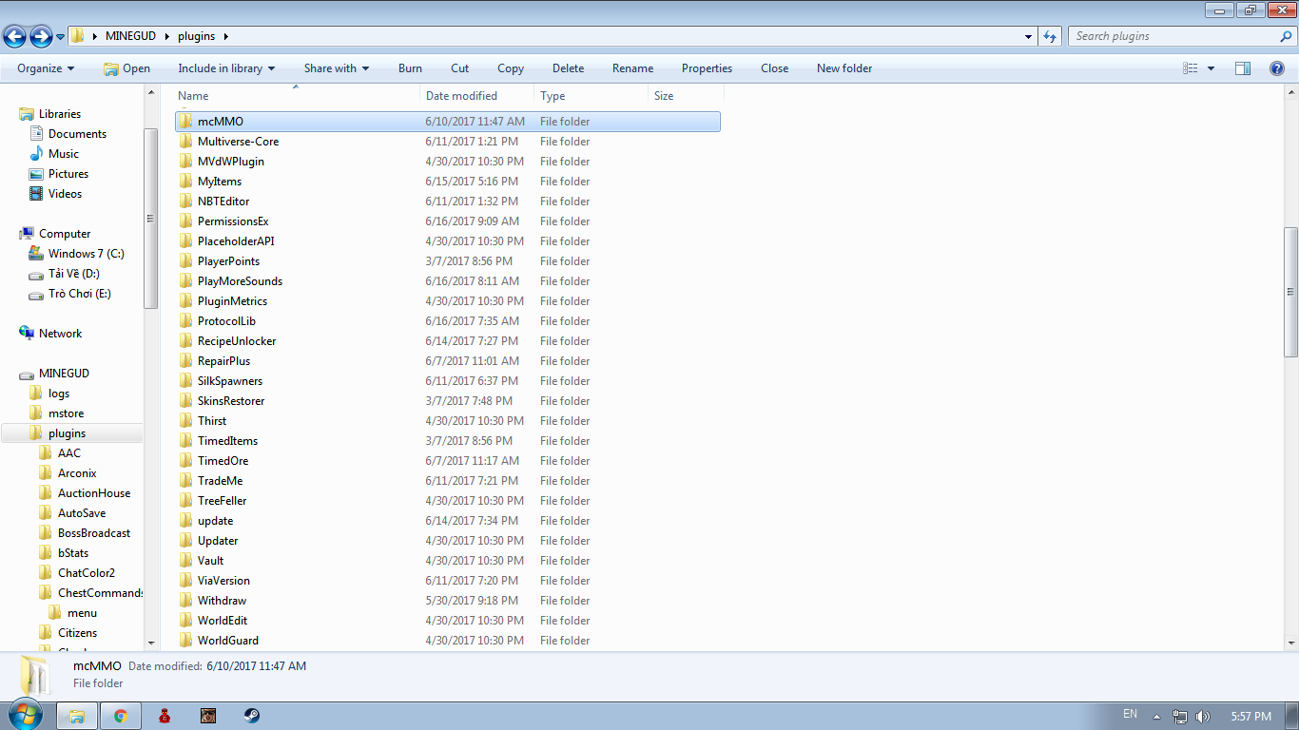Click the mcMMO folder icon in list
The width and height of the screenshot is (1299, 730).
(186, 122)
